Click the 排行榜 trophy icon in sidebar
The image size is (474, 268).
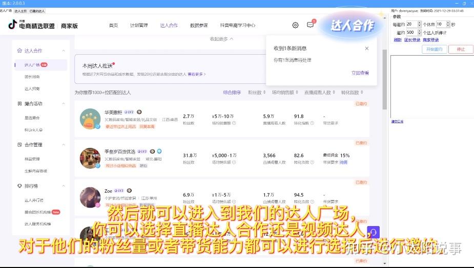pyautogui.click(x=19, y=186)
